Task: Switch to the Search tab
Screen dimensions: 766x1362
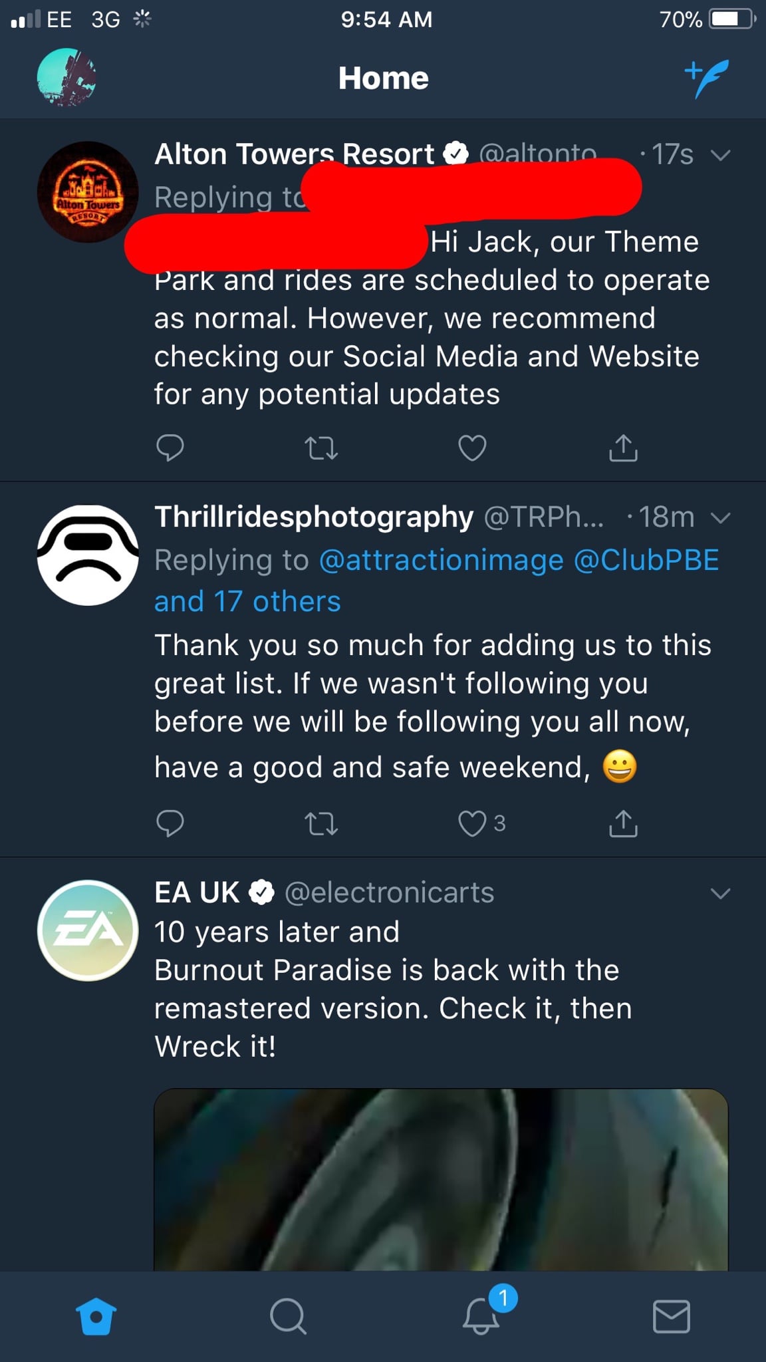Action: (x=288, y=1316)
